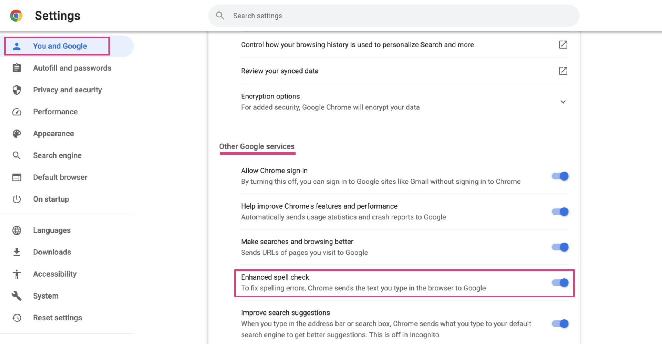Click Enhanced spell check label
The width and height of the screenshot is (662, 344).
tap(275, 277)
